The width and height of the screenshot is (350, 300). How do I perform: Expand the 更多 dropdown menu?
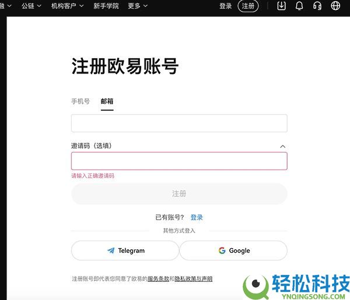[138, 6]
